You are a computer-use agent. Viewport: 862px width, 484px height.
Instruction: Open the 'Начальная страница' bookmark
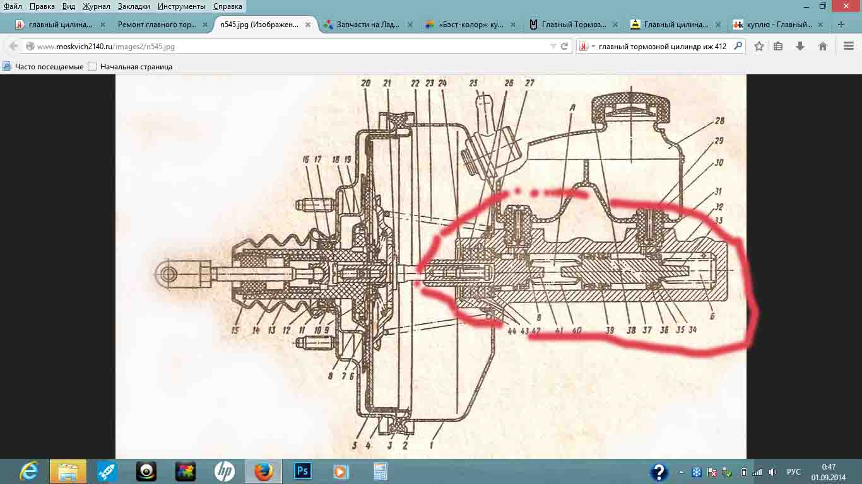point(131,66)
